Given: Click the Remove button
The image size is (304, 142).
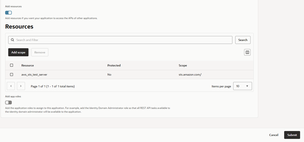Looking at the screenshot, I should [x=40, y=52].
